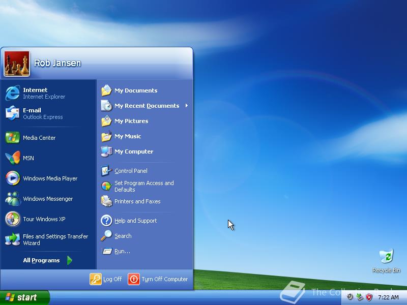
Task: Click Search label text
Action: coord(123,236)
